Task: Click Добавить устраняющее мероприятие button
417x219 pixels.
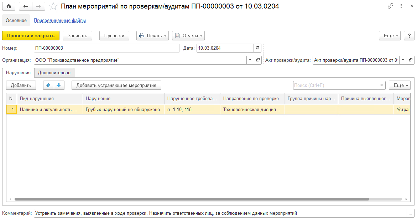Action: (x=116, y=85)
